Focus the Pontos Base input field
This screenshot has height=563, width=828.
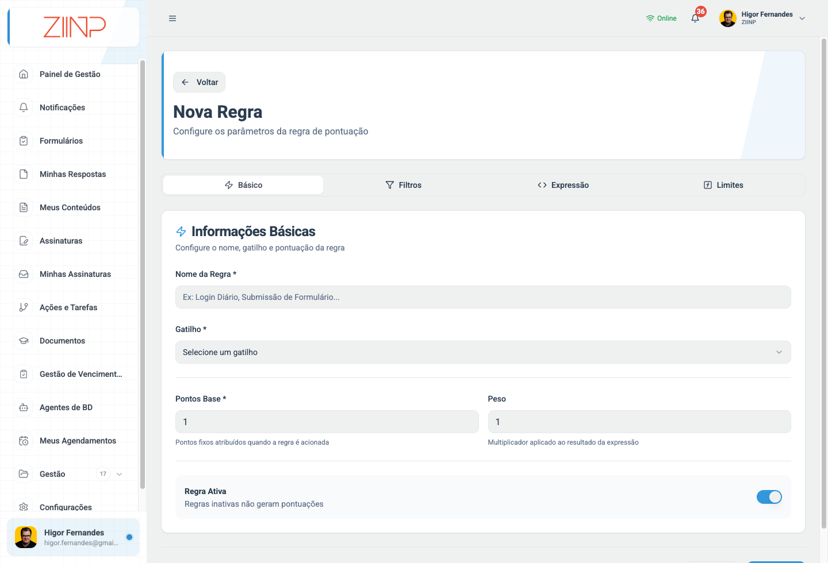(327, 422)
